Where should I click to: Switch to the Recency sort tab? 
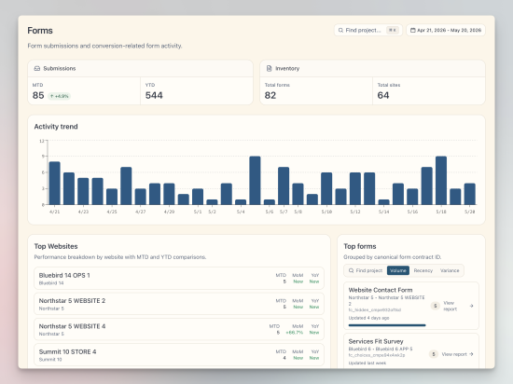423,270
